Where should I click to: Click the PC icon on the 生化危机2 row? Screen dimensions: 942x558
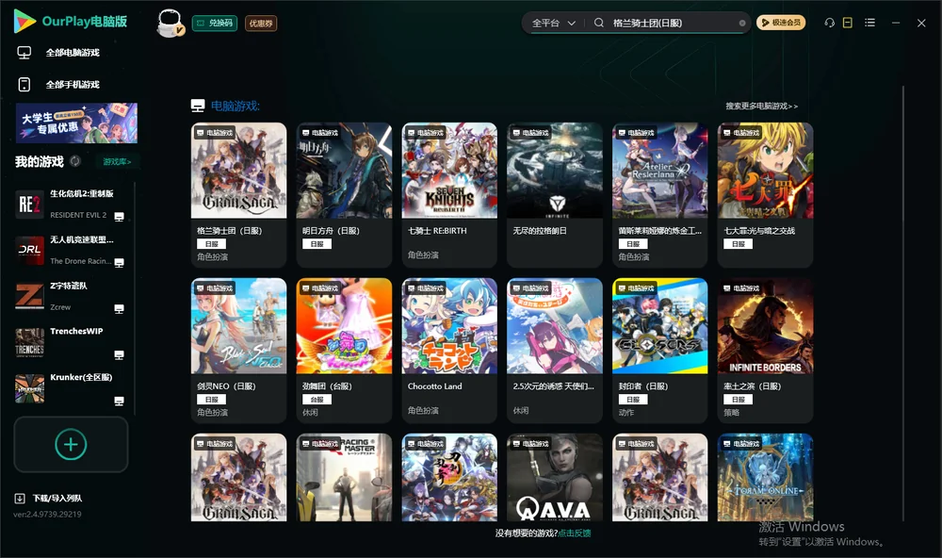[119, 217]
